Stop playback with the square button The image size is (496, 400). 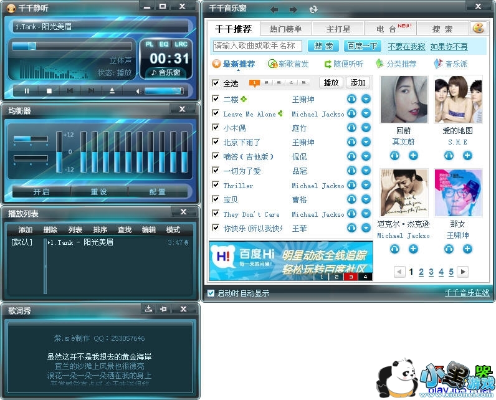49,91
